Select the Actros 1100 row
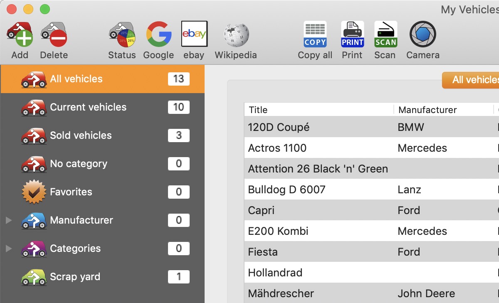The height and width of the screenshot is (303, 499). [372, 148]
